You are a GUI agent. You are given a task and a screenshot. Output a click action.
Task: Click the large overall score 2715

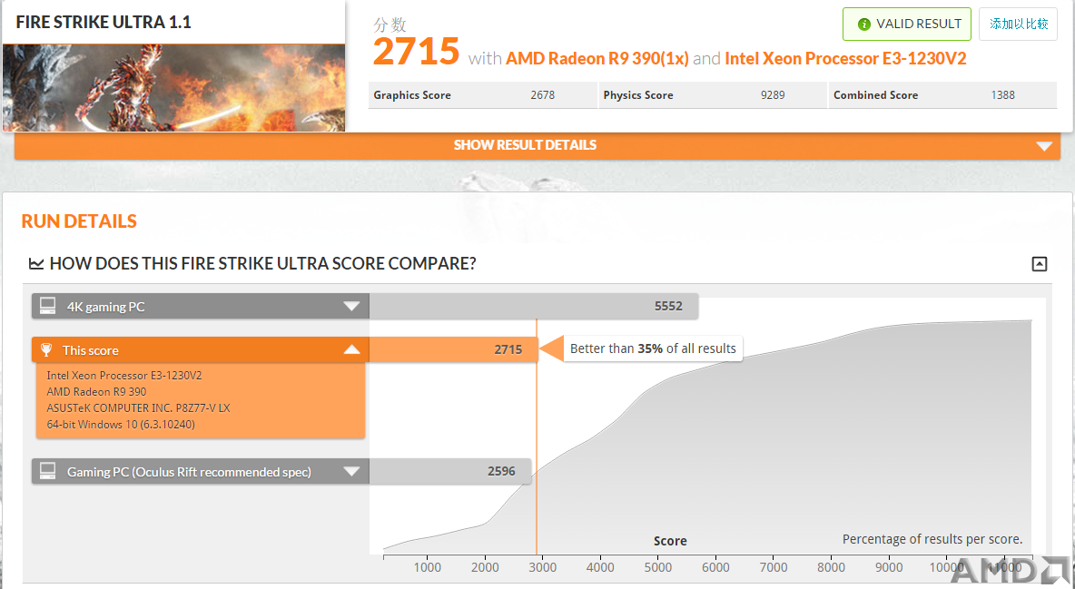pos(416,52)
